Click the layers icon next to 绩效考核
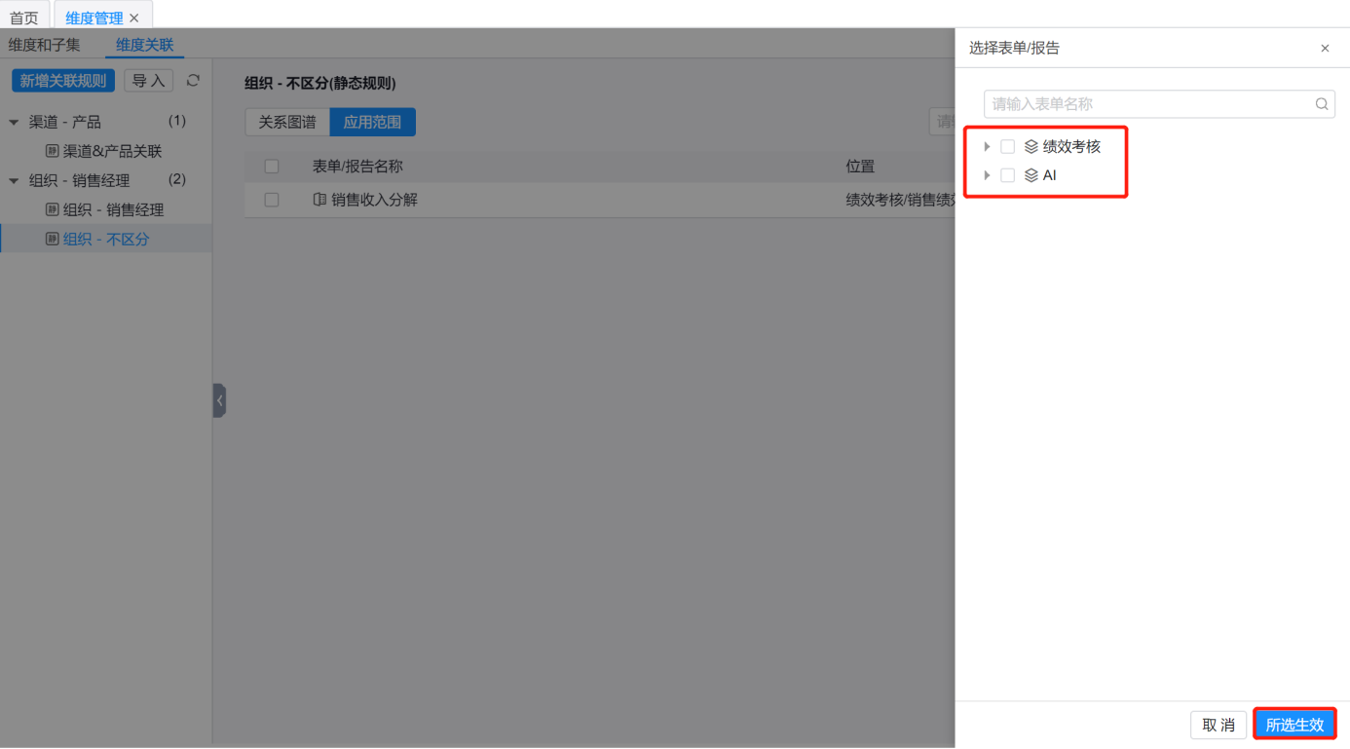 (x=1031, y=147)
